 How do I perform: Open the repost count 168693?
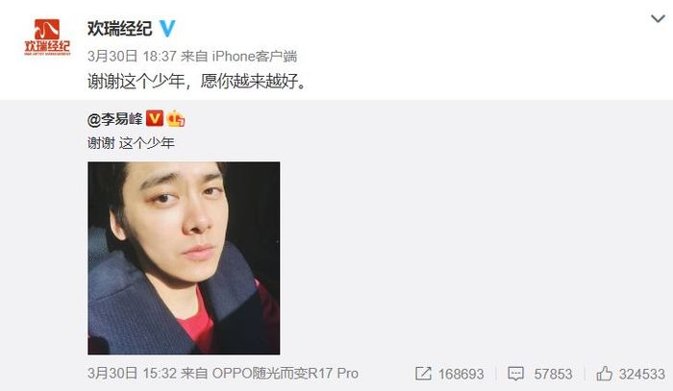461,375
